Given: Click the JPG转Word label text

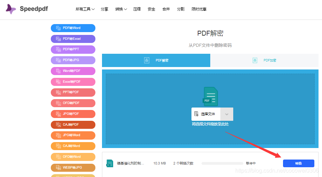Looking at the screenshot, I should (x=71, y=135).
